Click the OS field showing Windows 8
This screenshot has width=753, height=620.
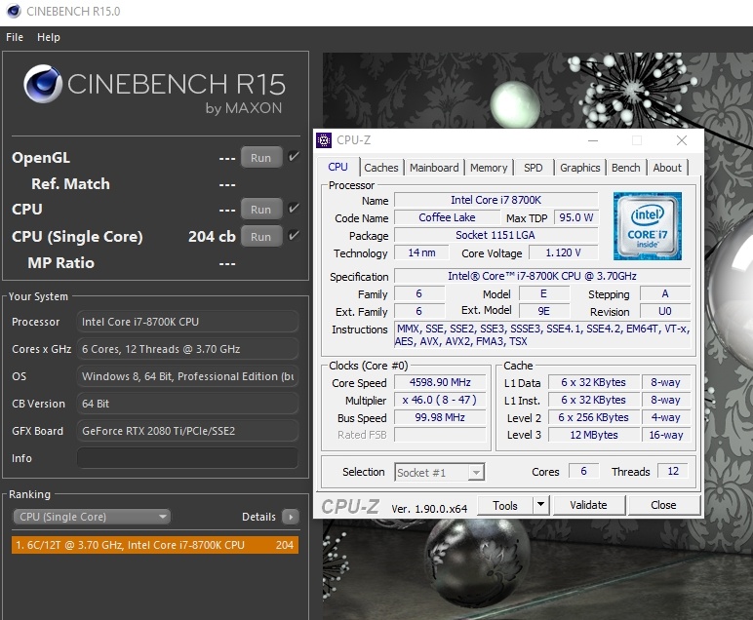coord(187,376)
